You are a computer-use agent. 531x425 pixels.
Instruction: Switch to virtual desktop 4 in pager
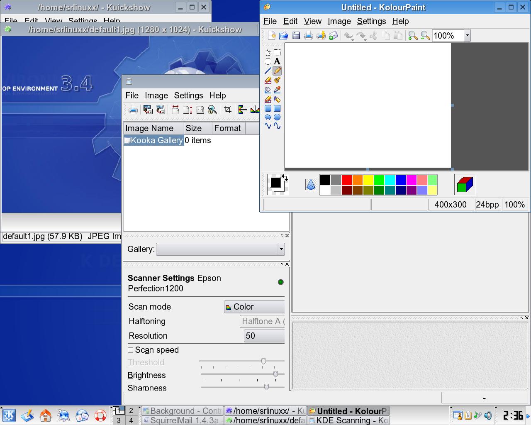(131, 420)
